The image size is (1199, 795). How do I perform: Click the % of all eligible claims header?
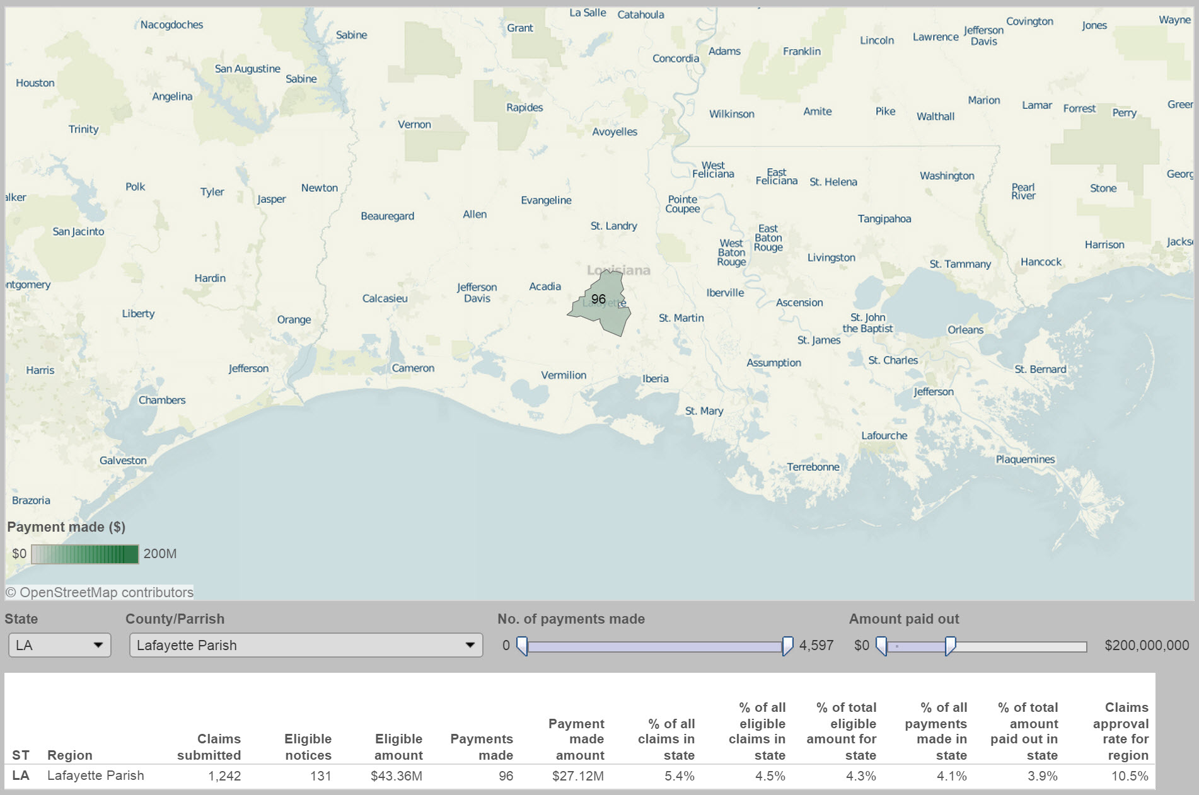pos(757,731)
